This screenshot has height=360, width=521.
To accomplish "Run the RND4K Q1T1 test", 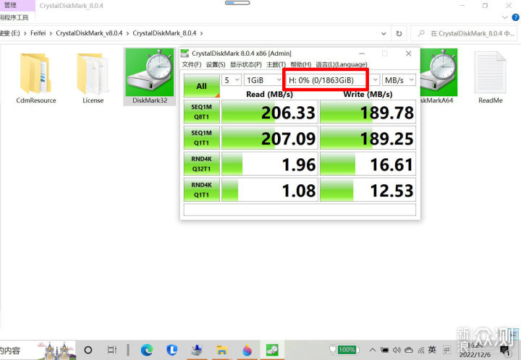I will coord(201,189).
